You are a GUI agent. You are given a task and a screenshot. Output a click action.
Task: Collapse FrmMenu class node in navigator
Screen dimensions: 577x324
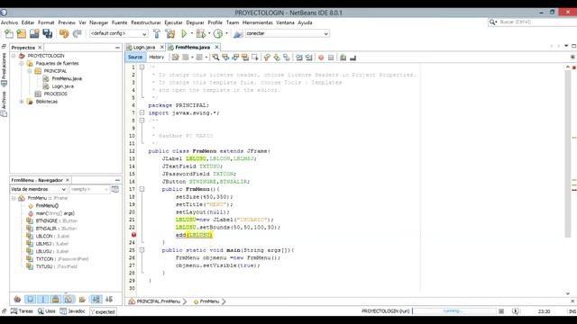point(14,198)
